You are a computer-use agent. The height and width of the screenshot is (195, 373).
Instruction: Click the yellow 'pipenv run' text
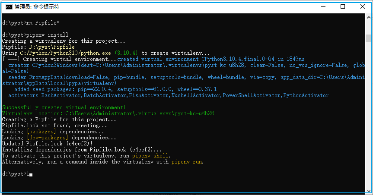(x=187, y=162)
